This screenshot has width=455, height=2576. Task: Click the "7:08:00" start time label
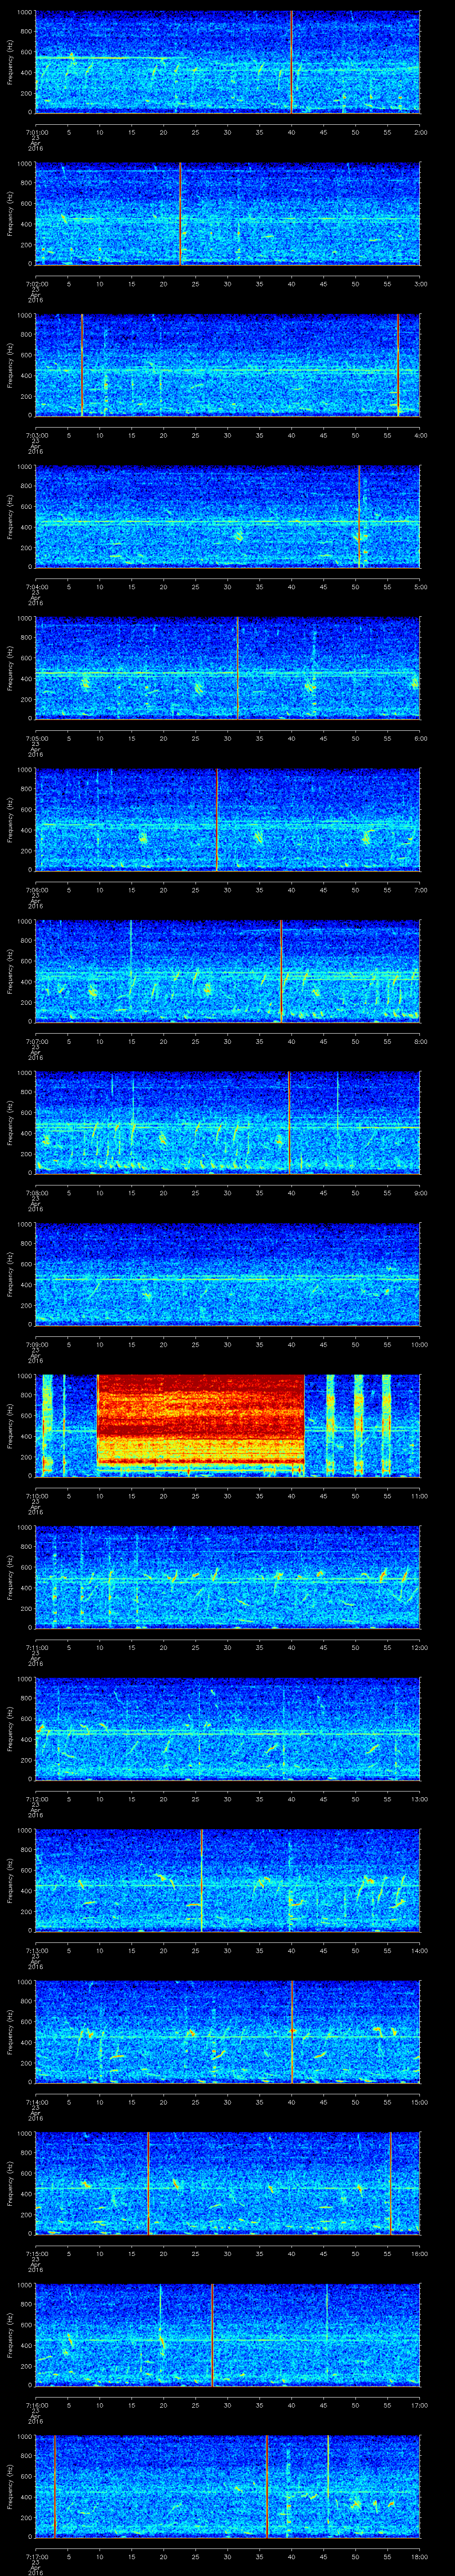[36, 1192]
